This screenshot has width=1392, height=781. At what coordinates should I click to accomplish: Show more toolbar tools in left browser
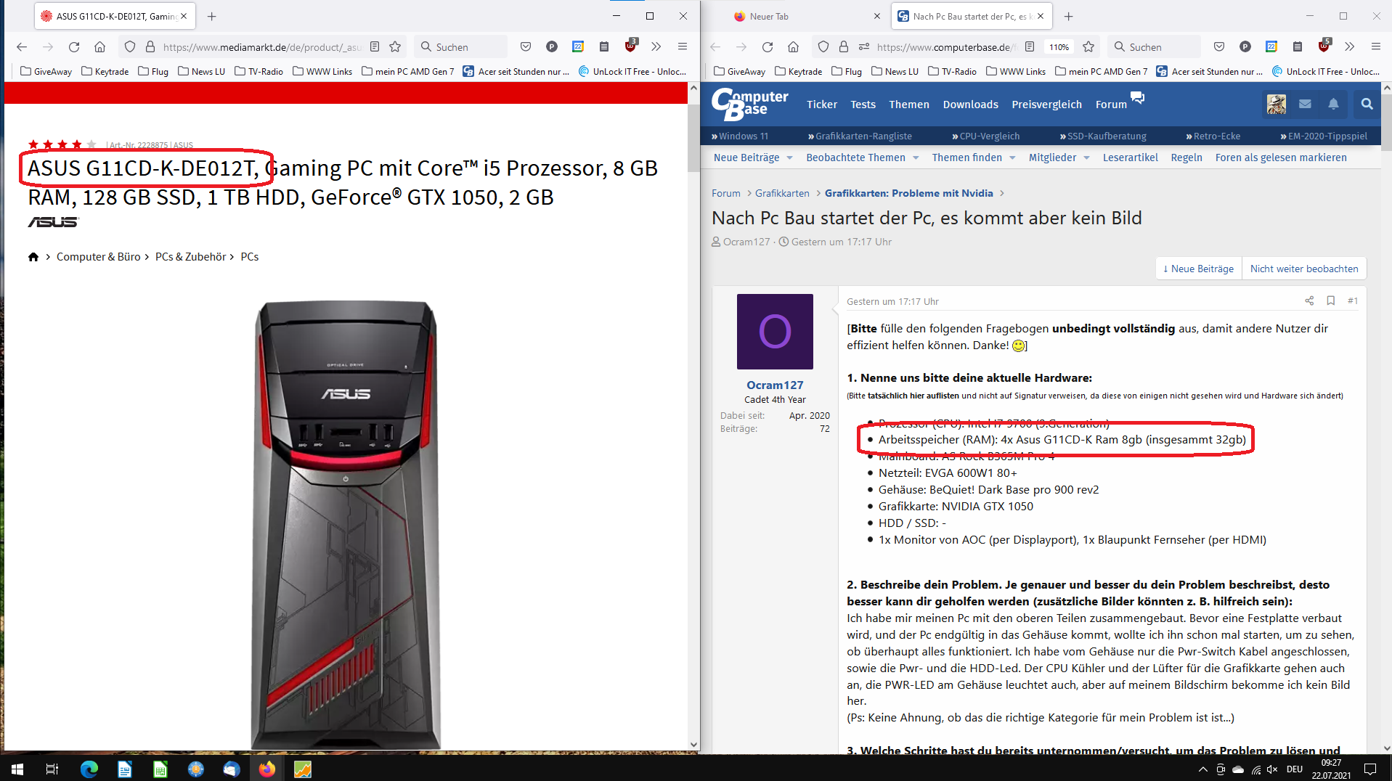(x=656, y=47)
